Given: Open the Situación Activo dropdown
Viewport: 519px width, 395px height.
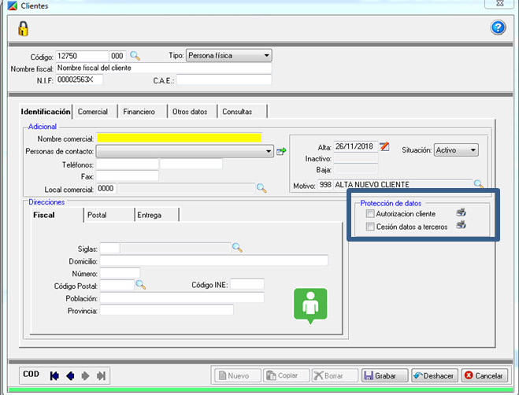Looking at the screenshot, I should point(456,150).
